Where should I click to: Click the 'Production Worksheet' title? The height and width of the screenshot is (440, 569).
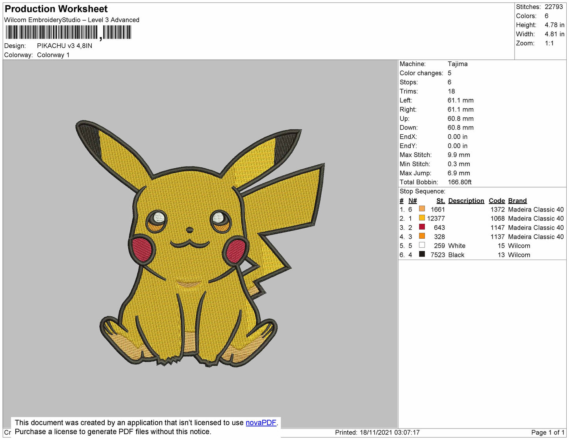(56, 9)
